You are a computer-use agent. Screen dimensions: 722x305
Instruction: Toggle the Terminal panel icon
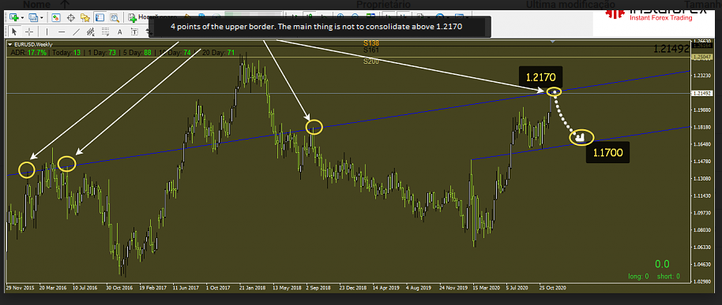[100, 17]
